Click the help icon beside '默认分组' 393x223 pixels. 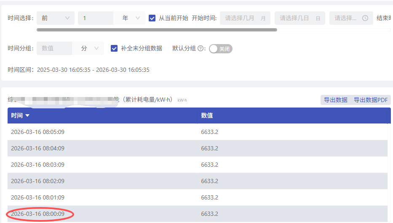click(x=201, y=48)
